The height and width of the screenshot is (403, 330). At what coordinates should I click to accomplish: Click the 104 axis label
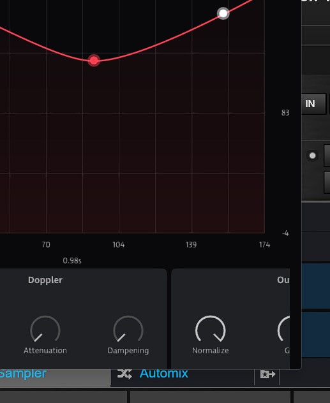tap(118, 245)
